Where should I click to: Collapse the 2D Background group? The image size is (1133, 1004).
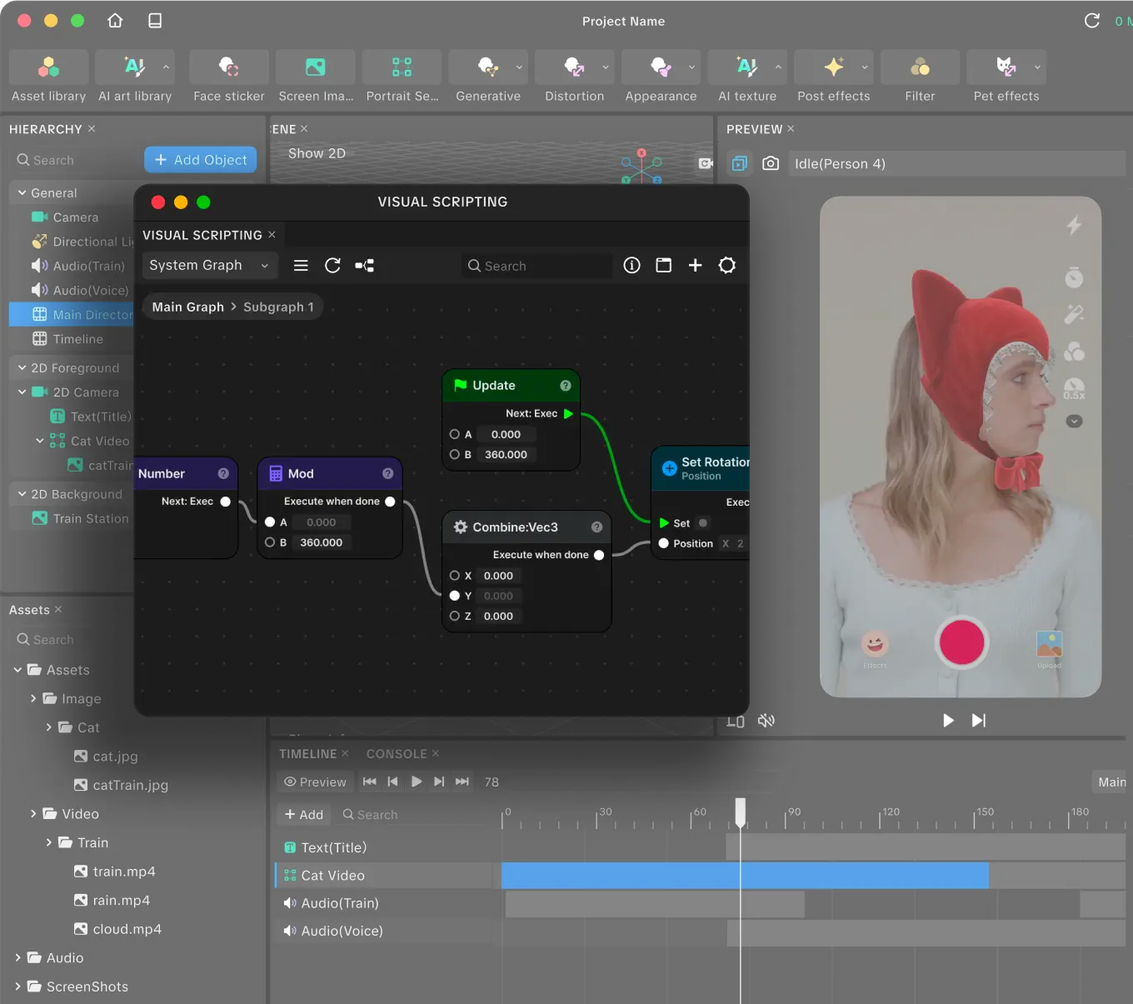click(x=22, y=494)
